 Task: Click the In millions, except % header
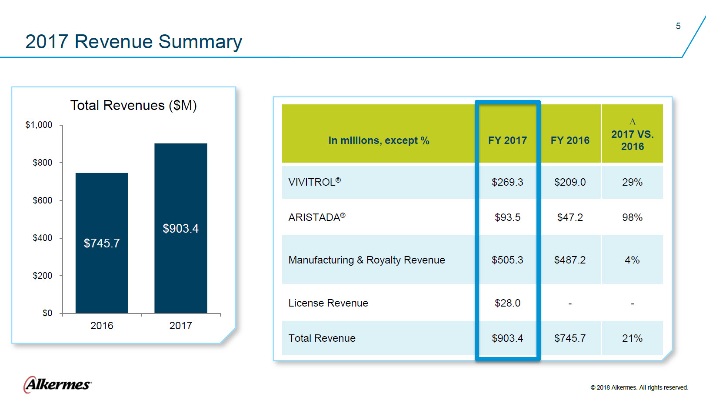[379, 140]
